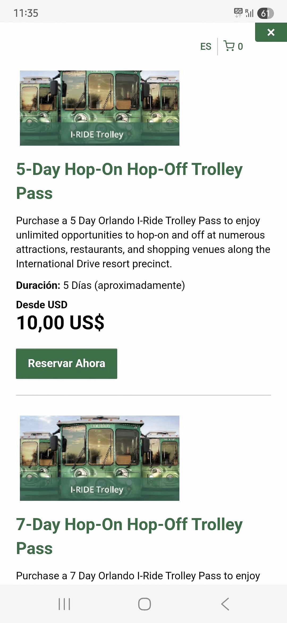This screenshot has height=623, width=287.
Task: Tap the Duración 5 Días line
Action: coord(100,285)
